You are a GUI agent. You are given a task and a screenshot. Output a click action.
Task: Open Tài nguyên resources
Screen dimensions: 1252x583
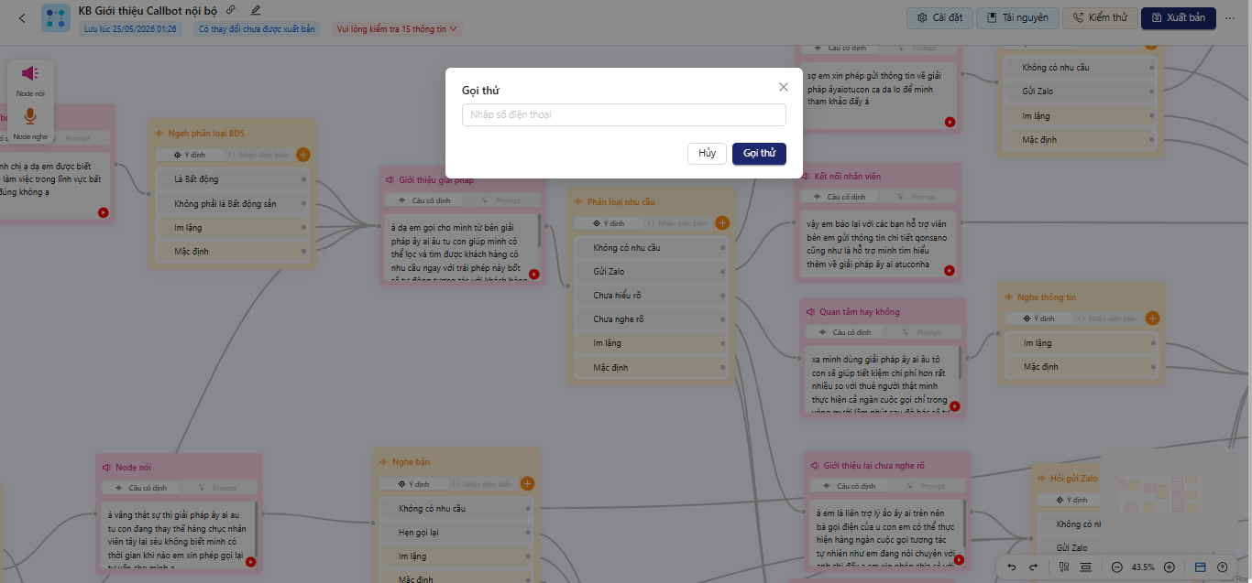tap(1017, 17)
